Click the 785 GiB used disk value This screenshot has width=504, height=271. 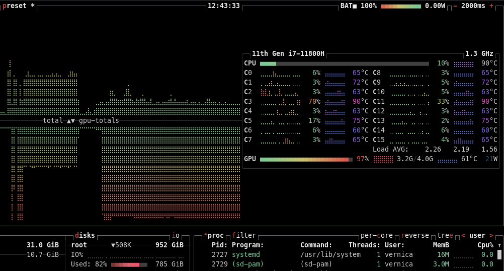(170, 264)
